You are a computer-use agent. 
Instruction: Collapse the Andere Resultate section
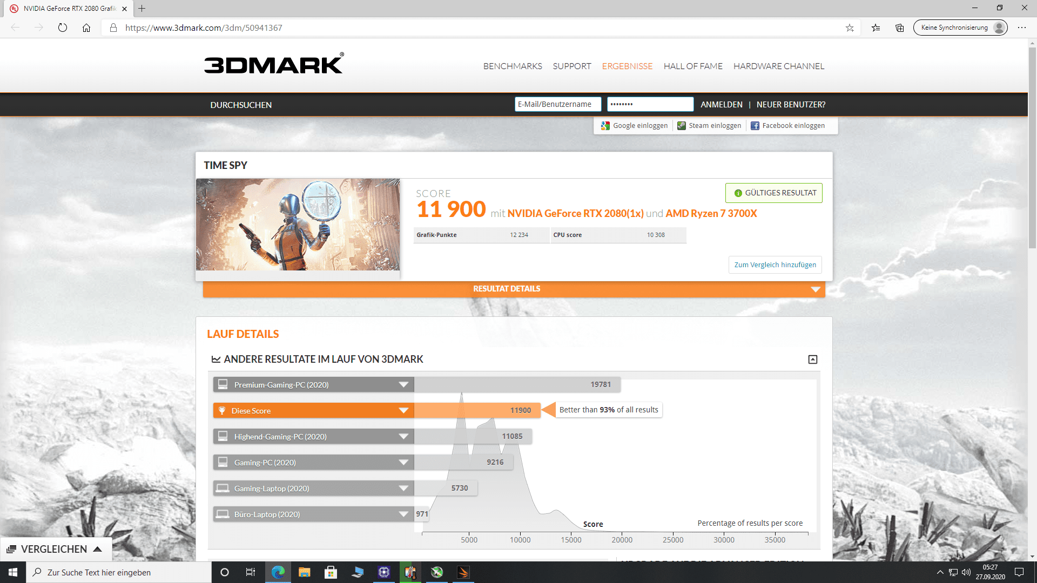812,360
